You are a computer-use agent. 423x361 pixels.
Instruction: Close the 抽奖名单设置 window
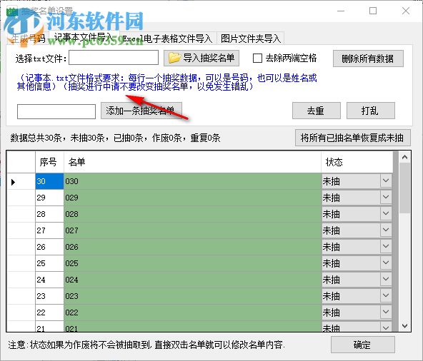pyautogui.click(x=405, y=11)
